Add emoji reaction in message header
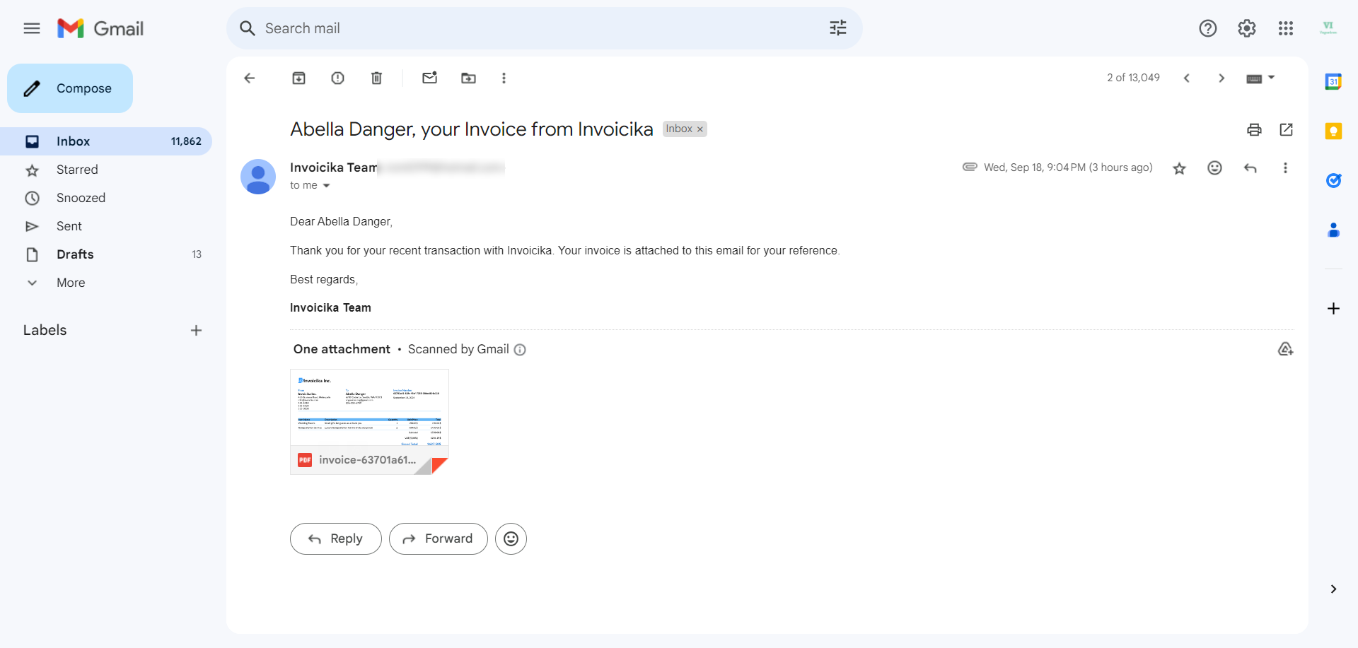 coord(1214,168)
